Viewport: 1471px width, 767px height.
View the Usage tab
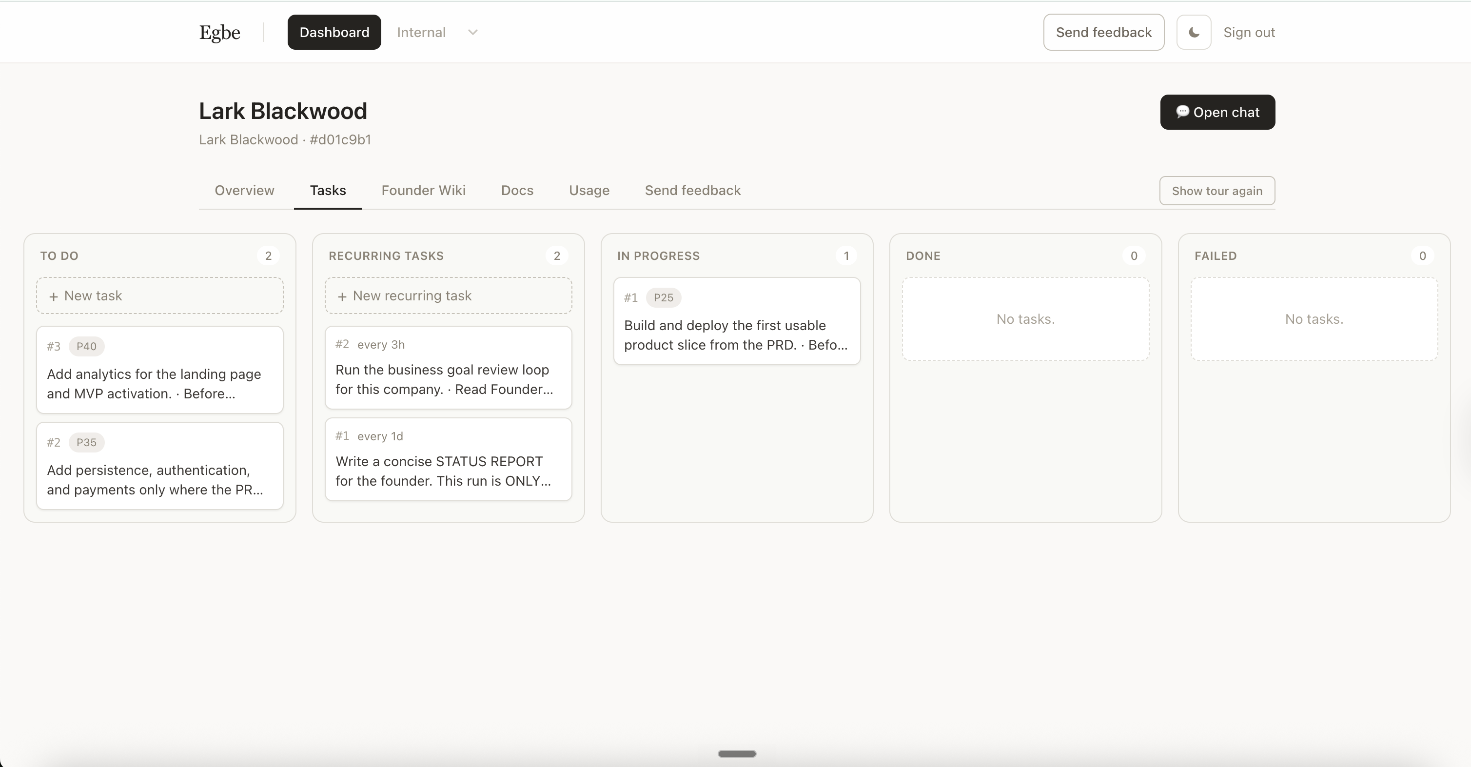coord(589,190)
